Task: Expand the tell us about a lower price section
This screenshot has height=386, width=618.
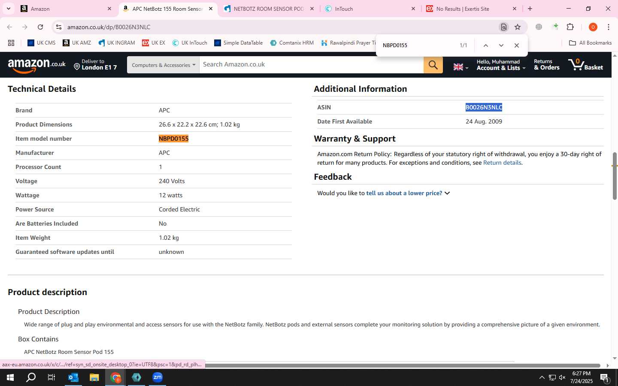Action: (x=408, y=193)
